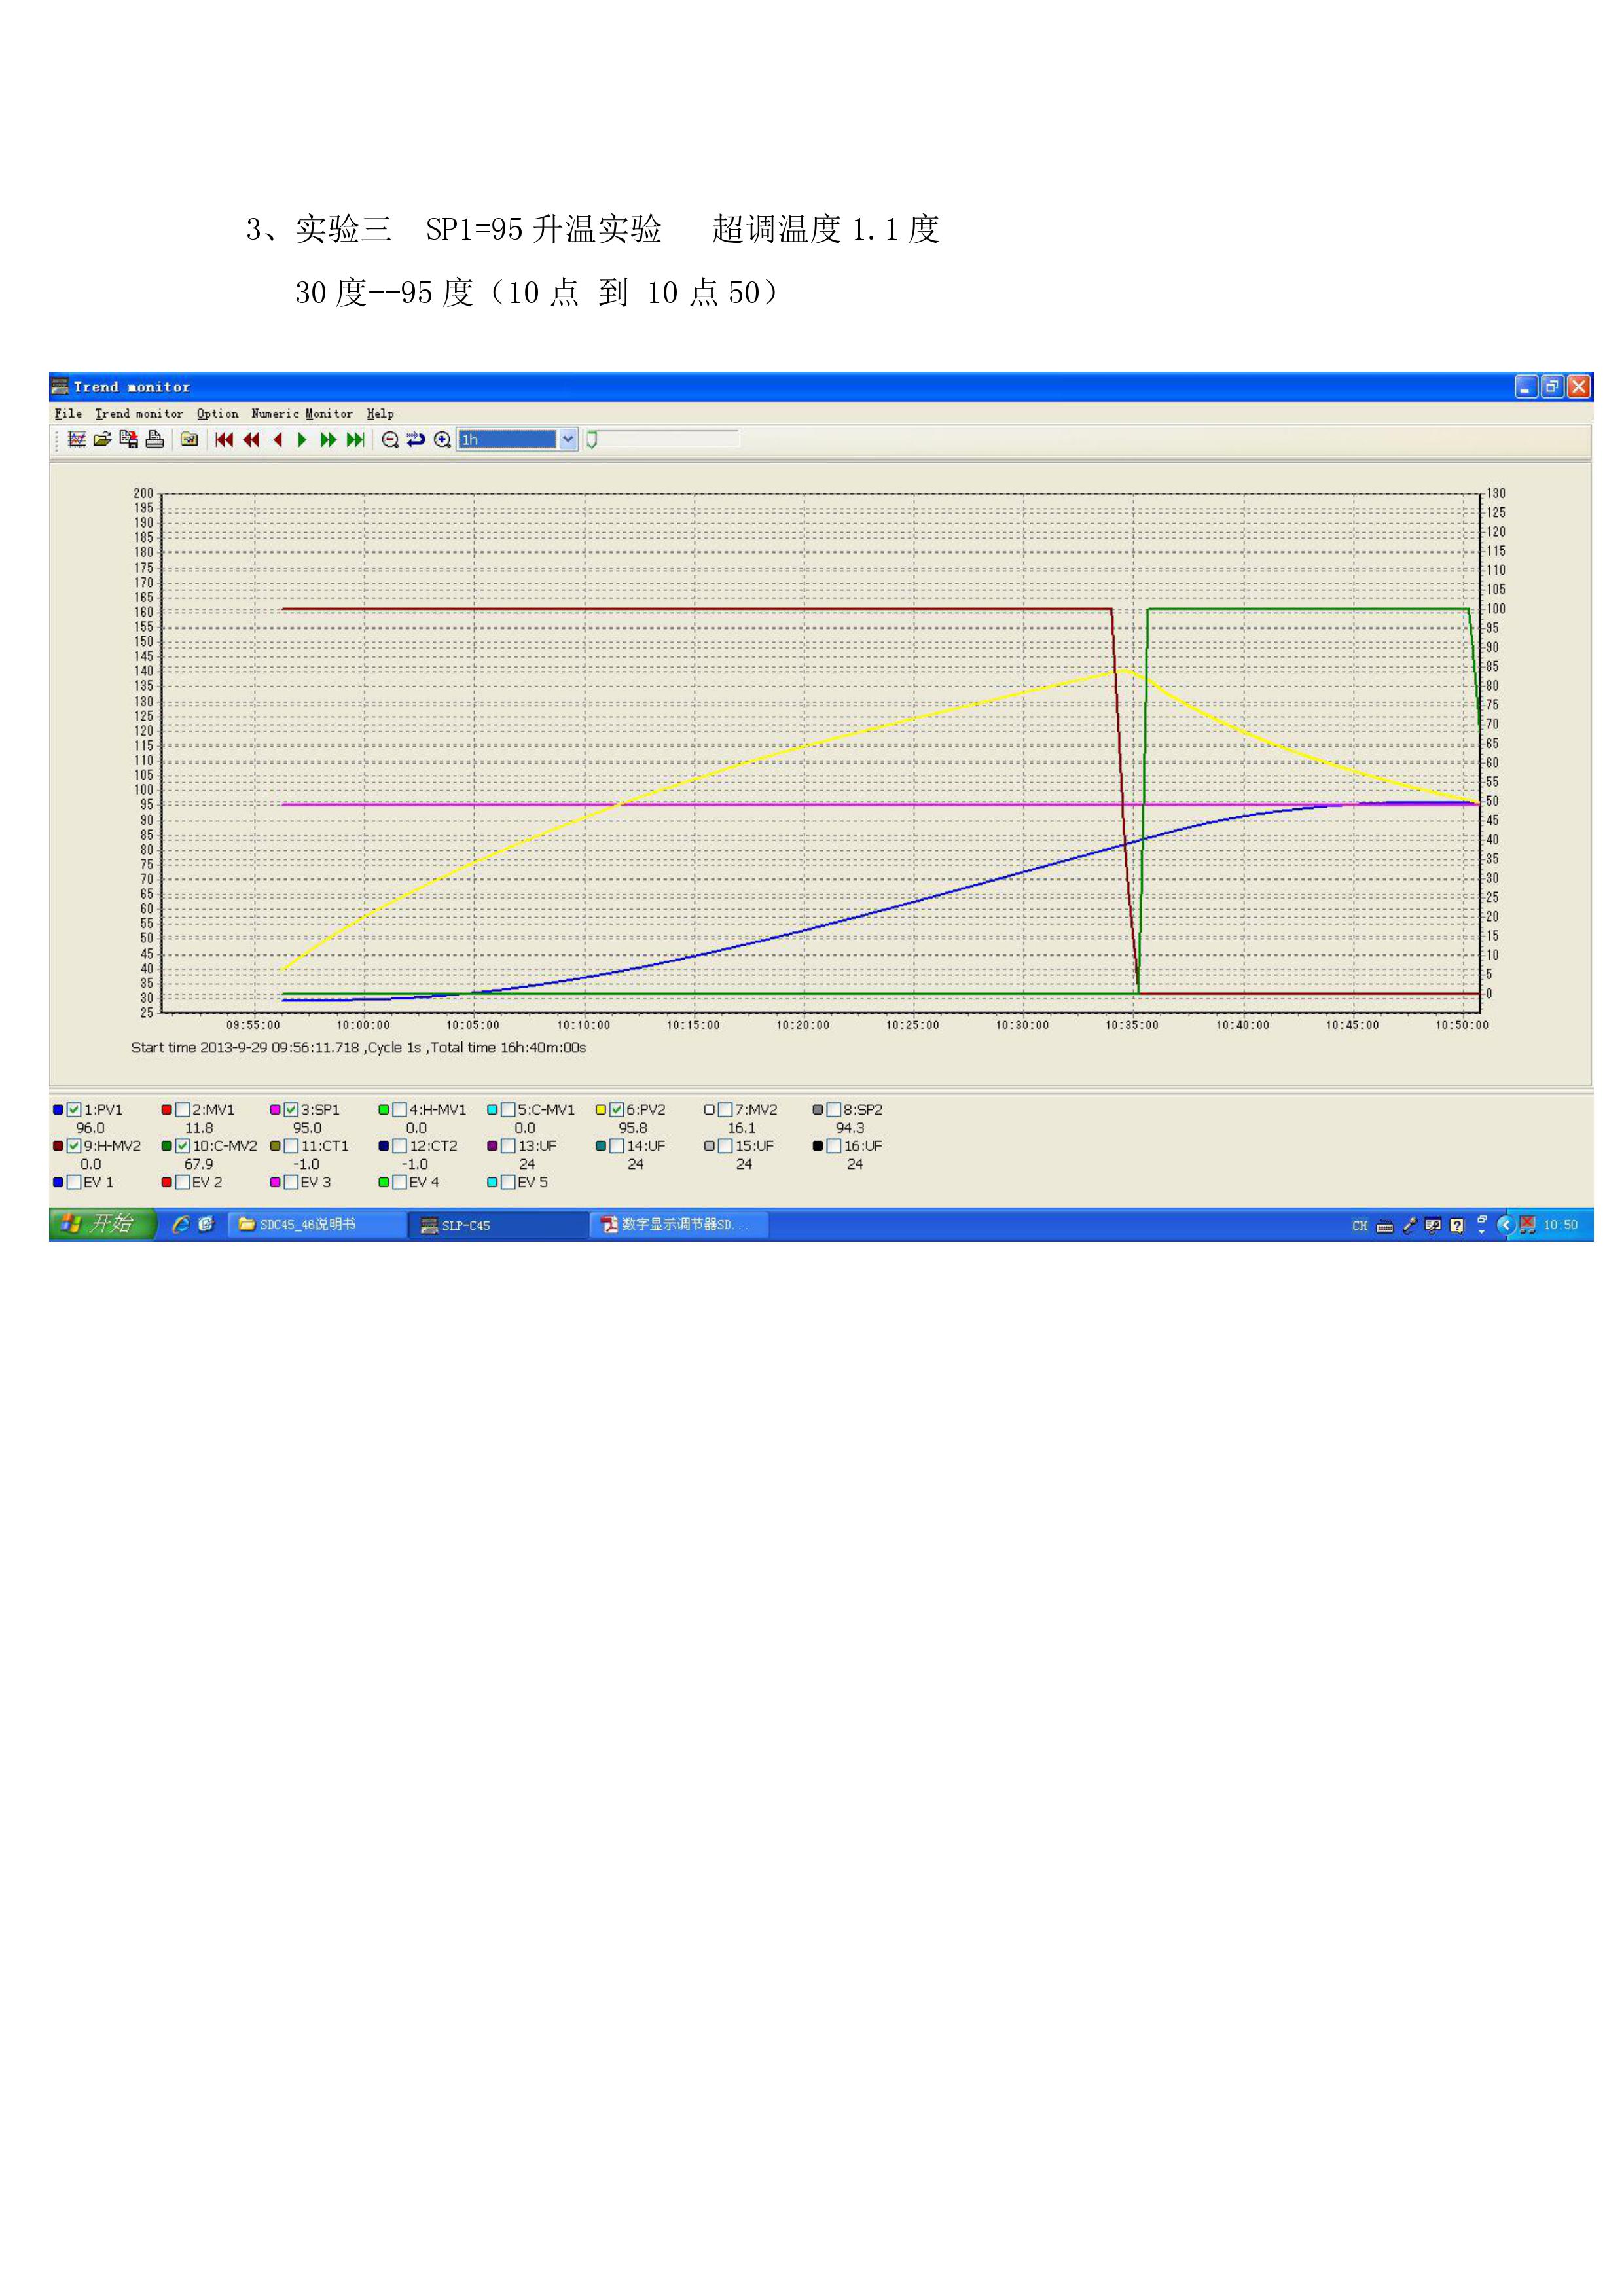Image resolution: width=1624 pixels, height=2296 pixels.
Task: Open the File menu
Action: tap(68, 414)
